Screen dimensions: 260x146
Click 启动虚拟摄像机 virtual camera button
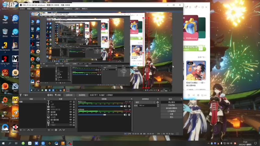(172, 108)
